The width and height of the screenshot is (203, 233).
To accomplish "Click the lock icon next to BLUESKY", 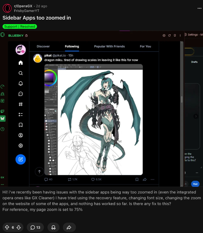I will [x=26, y=36].
